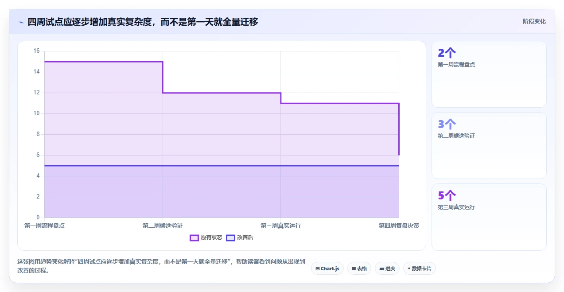The image size is (564, 292).
Task: Click the 阶段变化 label in the header
Action: pos(534,21)
